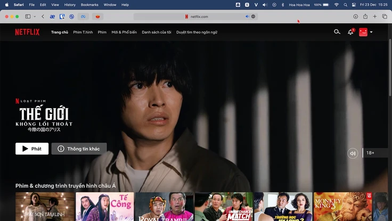The image size is (392, 221).
Task: Open The Monkey King 3 thumbnail
Action: 343,207
